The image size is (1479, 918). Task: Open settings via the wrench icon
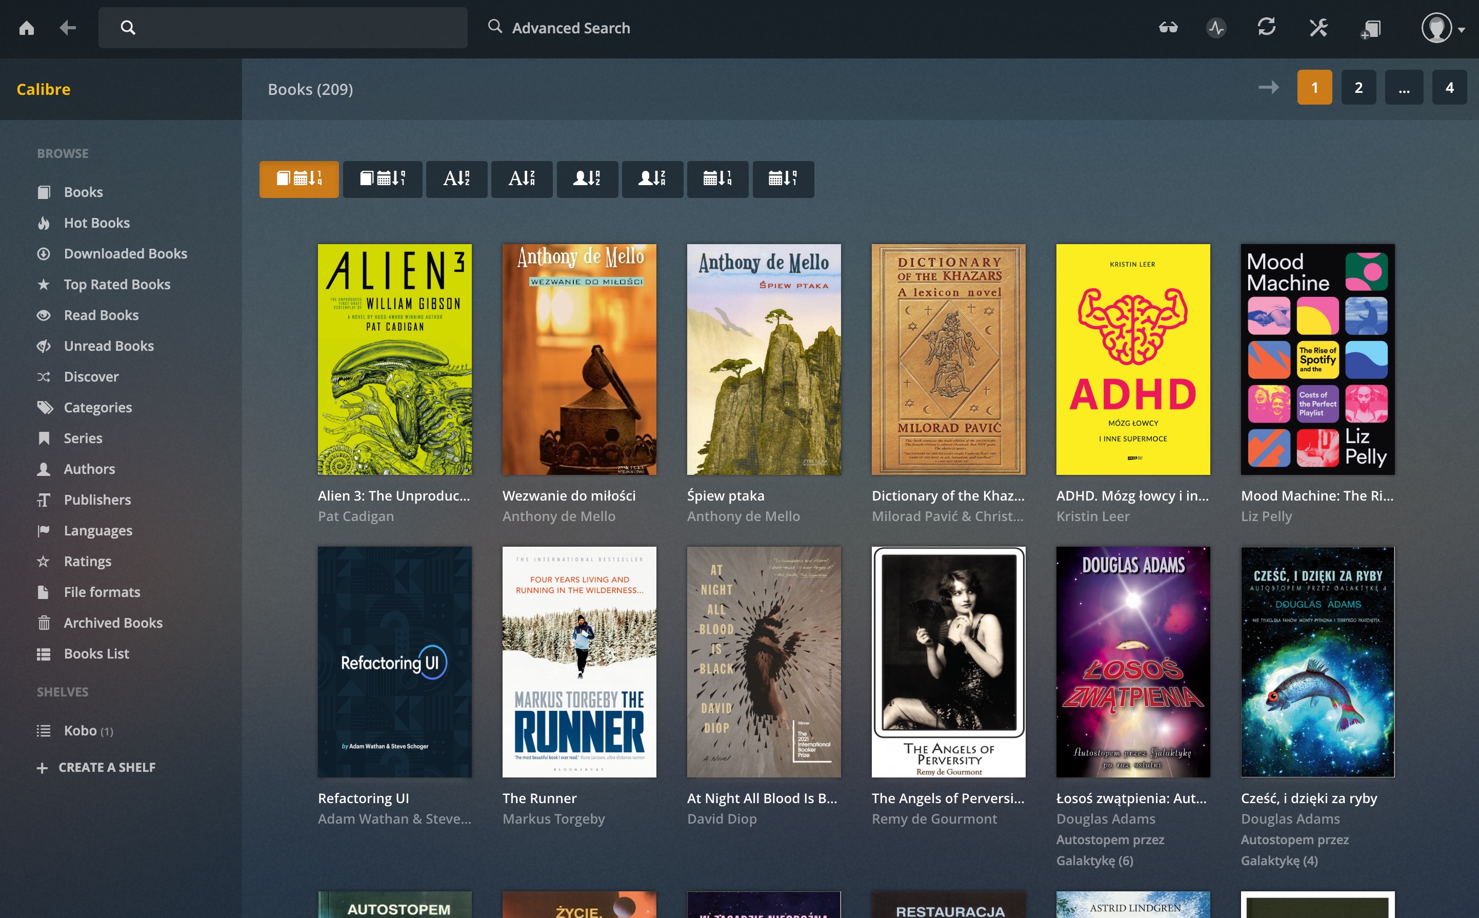click(1317, 27)
